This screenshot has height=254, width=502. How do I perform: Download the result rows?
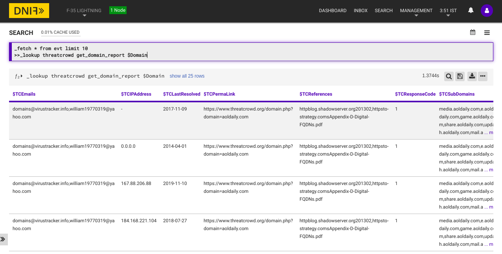(x=472, y=76)
